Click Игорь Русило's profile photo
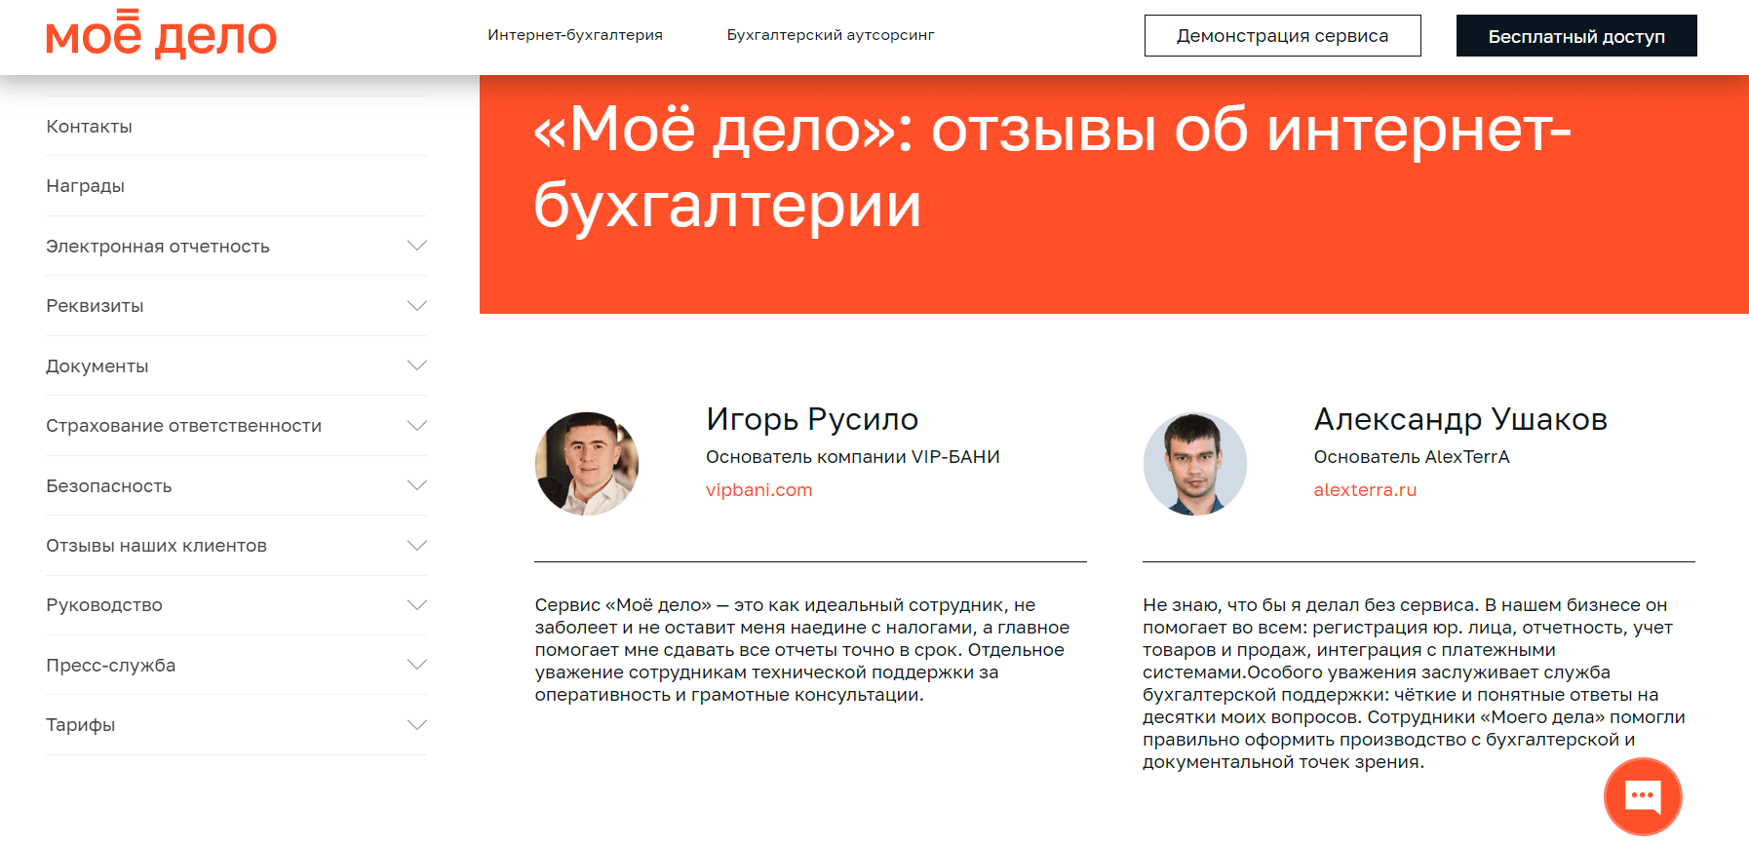Image resolution: width=1749 pixels, height=844 pixels. coord(587,464)
